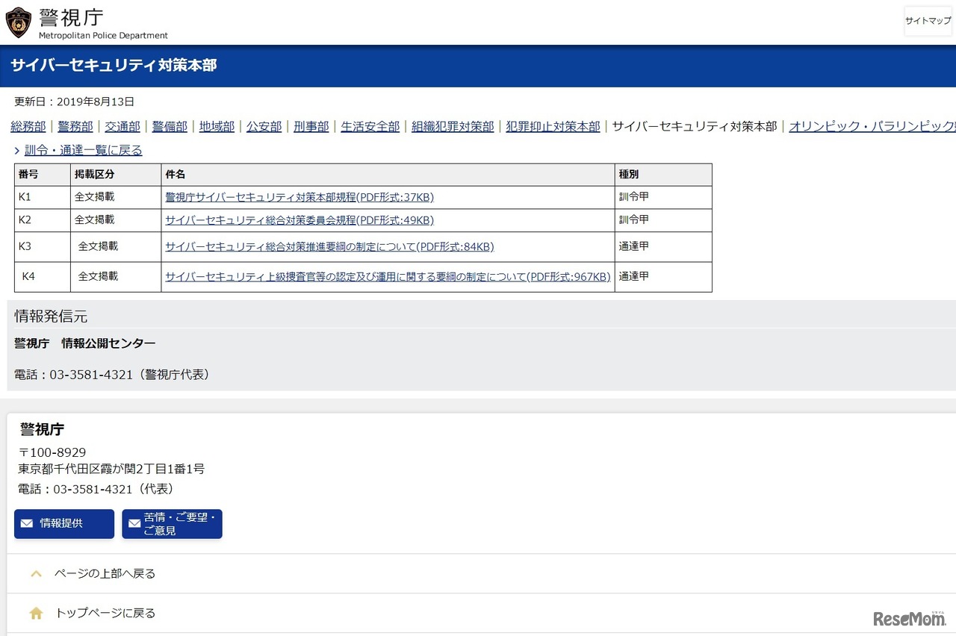This screenshot has width=956, height=636.
Task: Click the envelope icon on 情報提供 button
Action: (x=28, y=523)
